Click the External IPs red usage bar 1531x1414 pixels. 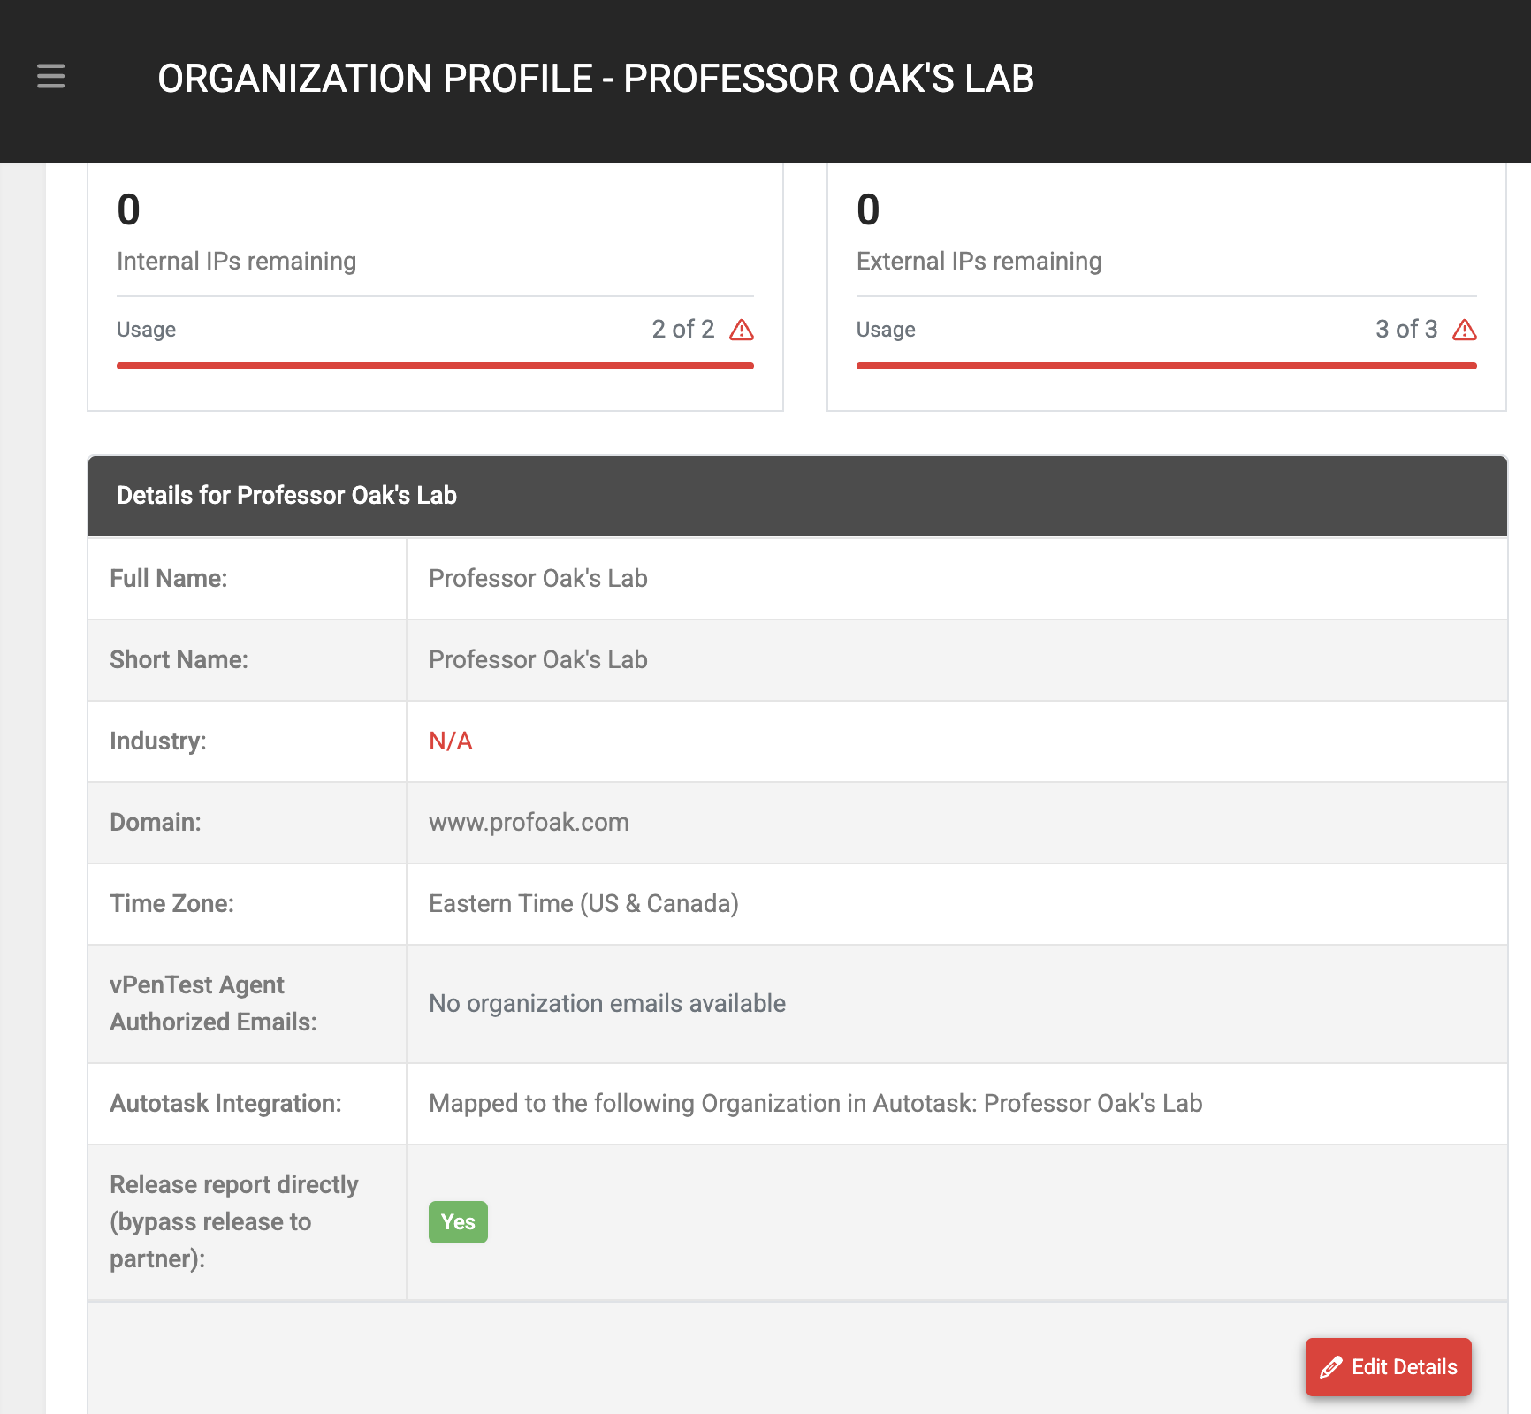[1167, 366]
